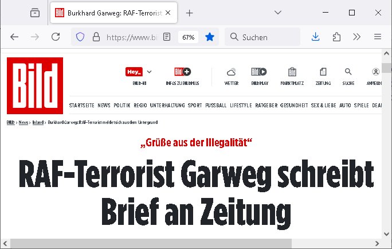The height and width of the screenshot is (249, 392).
Task: Open Sex & Liebe section
Action: tap(323, 106)
